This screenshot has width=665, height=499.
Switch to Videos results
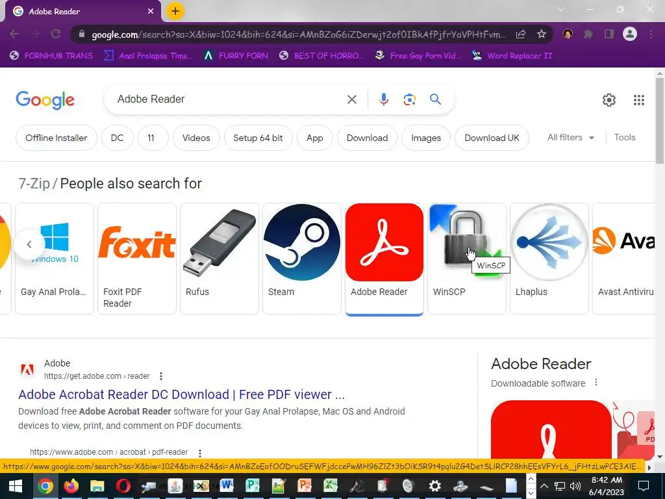pyautogui.click(x=196, y=138)
